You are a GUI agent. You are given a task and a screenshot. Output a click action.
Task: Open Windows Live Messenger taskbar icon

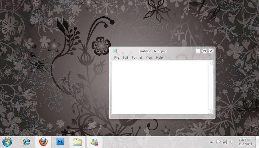95,142
